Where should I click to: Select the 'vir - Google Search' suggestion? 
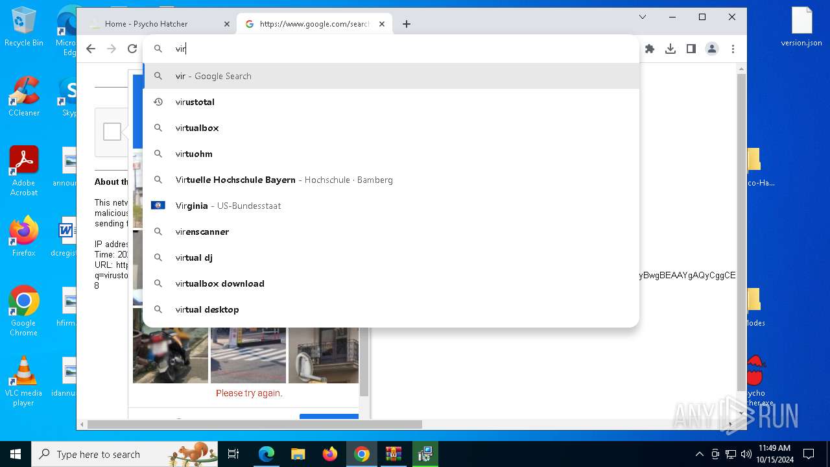(x=391, y=76)
